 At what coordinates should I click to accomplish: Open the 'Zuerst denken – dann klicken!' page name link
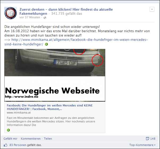pyautogui.click(x=66, y=11)
